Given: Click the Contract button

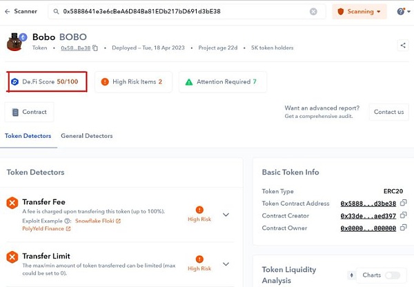Looking at the screenshot, I should (x=29, y=112).
